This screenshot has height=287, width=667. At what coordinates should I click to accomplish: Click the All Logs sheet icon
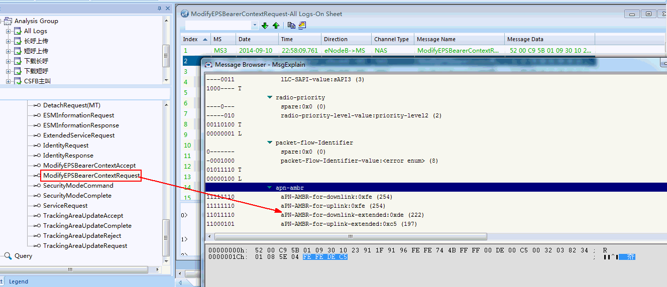(18, 31)
